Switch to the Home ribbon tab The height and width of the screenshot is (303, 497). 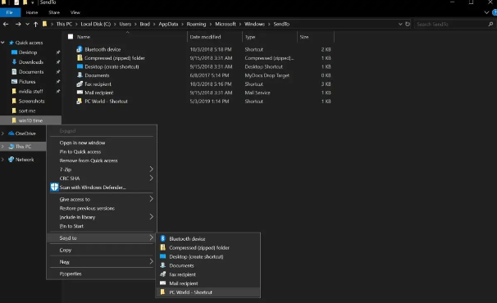pyautogui.click(x=32, y=12)
